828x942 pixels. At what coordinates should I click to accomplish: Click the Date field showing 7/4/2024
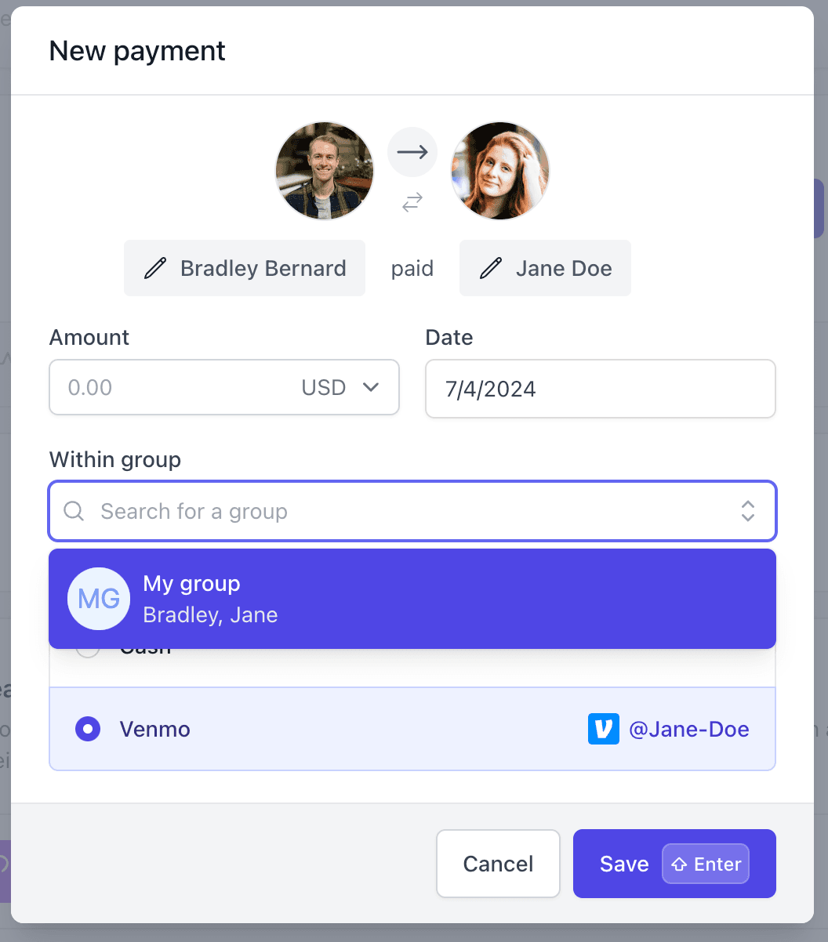pyautogui.click(x=601, y=389)
